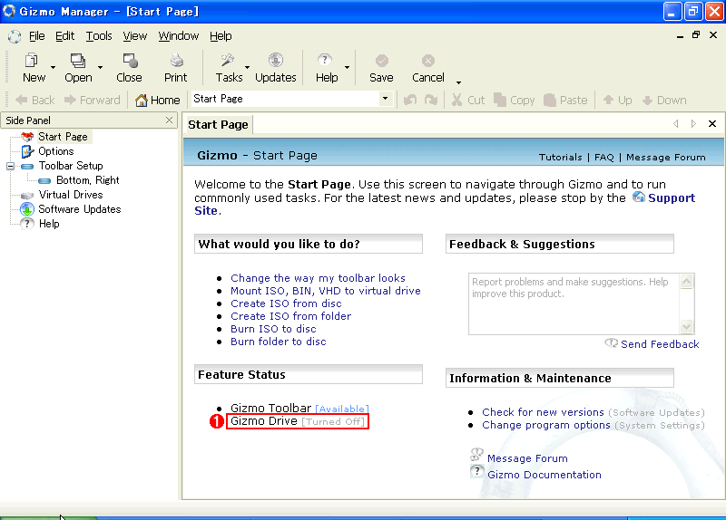
Task: Select Options in side panel tree
Action: click(x=55, y=151)
